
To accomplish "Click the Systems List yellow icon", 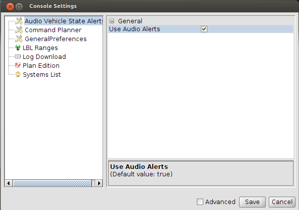I will pyautogui.click(x=18, y=74).
